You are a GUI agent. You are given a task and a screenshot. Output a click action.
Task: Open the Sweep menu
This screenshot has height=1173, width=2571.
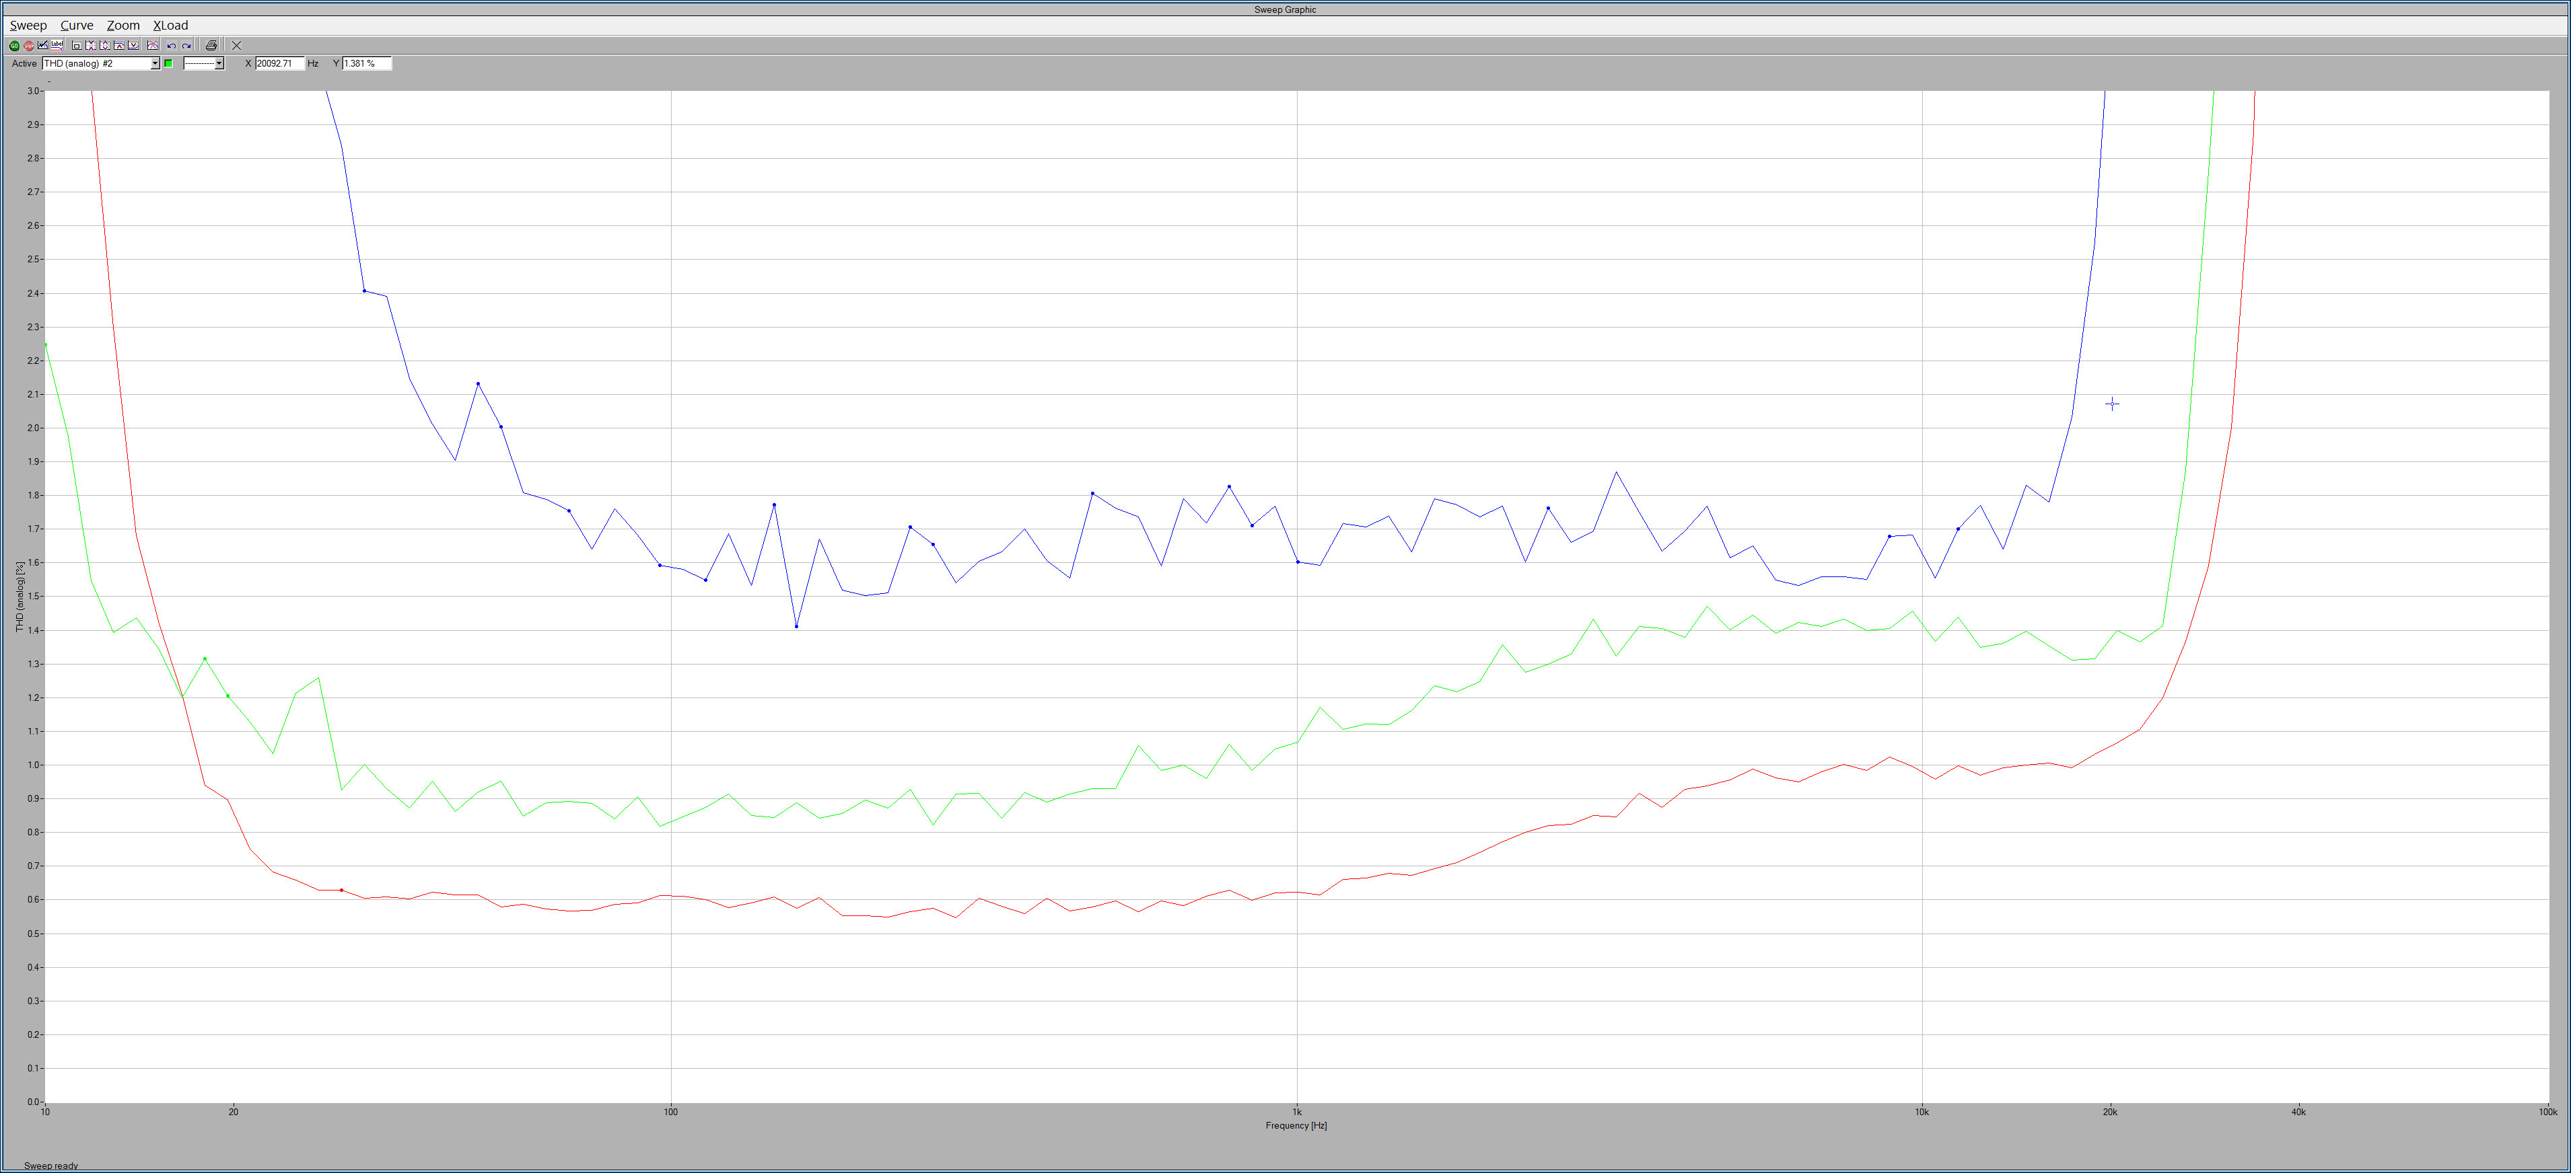point(28,25)
